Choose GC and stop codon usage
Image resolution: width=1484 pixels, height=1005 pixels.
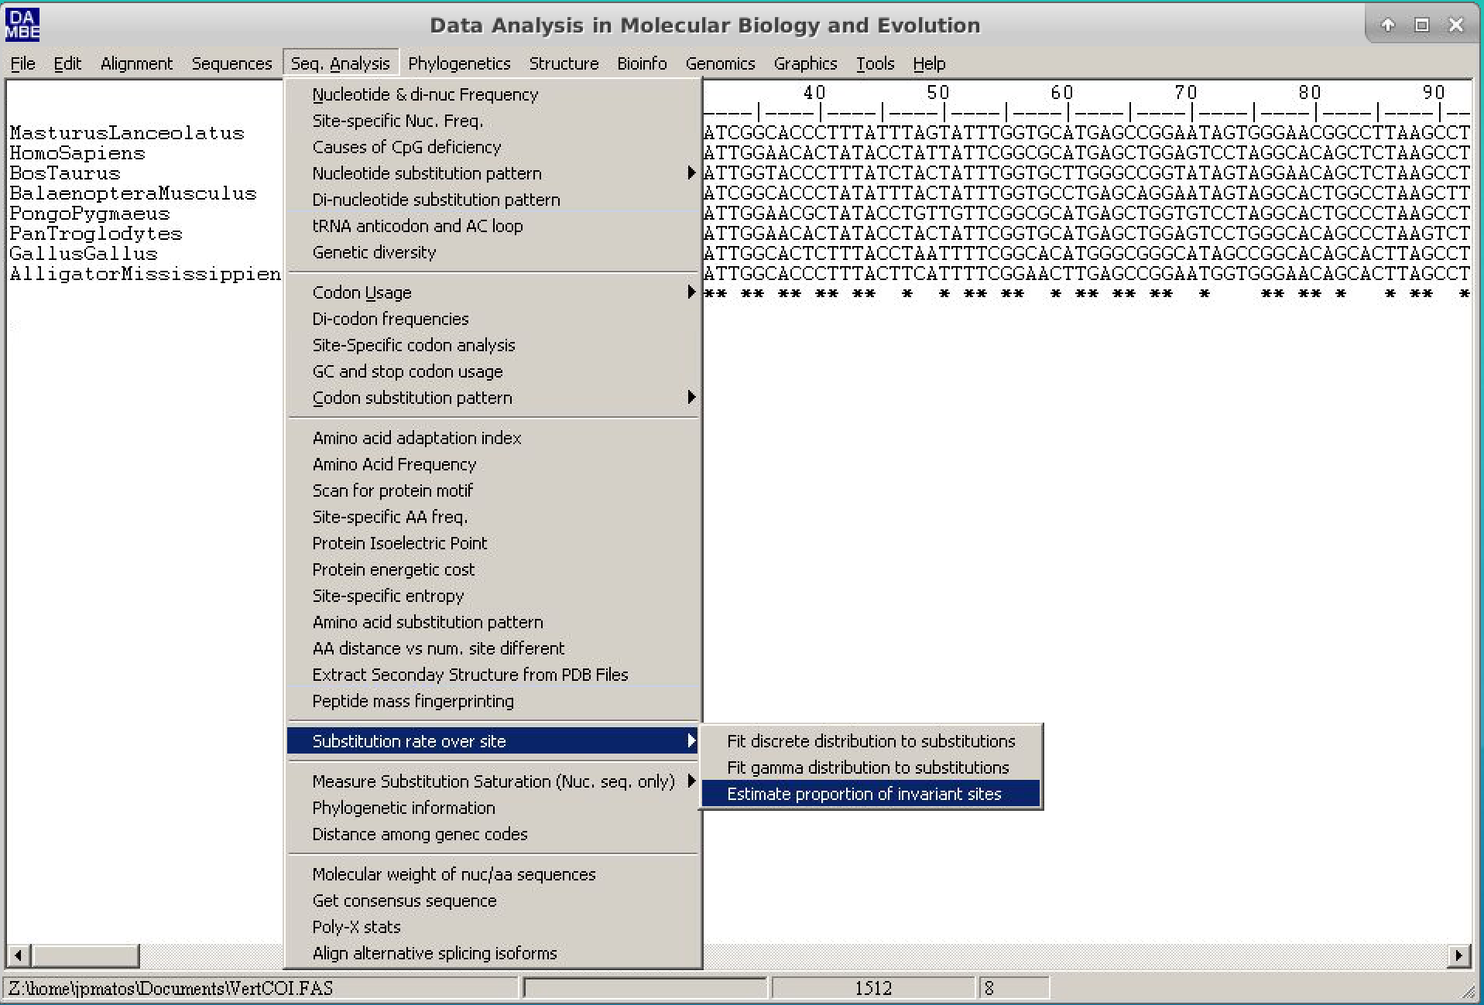[493, 371]
